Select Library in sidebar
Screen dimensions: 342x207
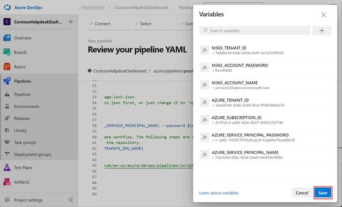coord(20,130)
